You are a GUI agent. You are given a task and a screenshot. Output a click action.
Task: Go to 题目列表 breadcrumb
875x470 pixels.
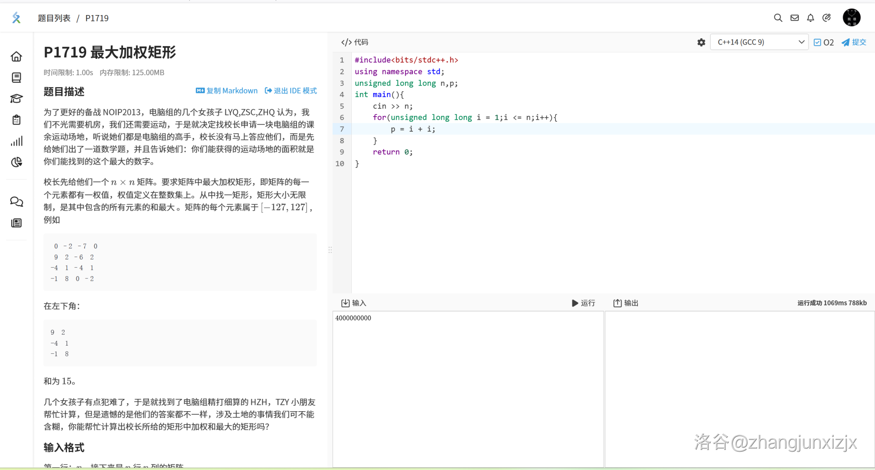click(54, 18)
